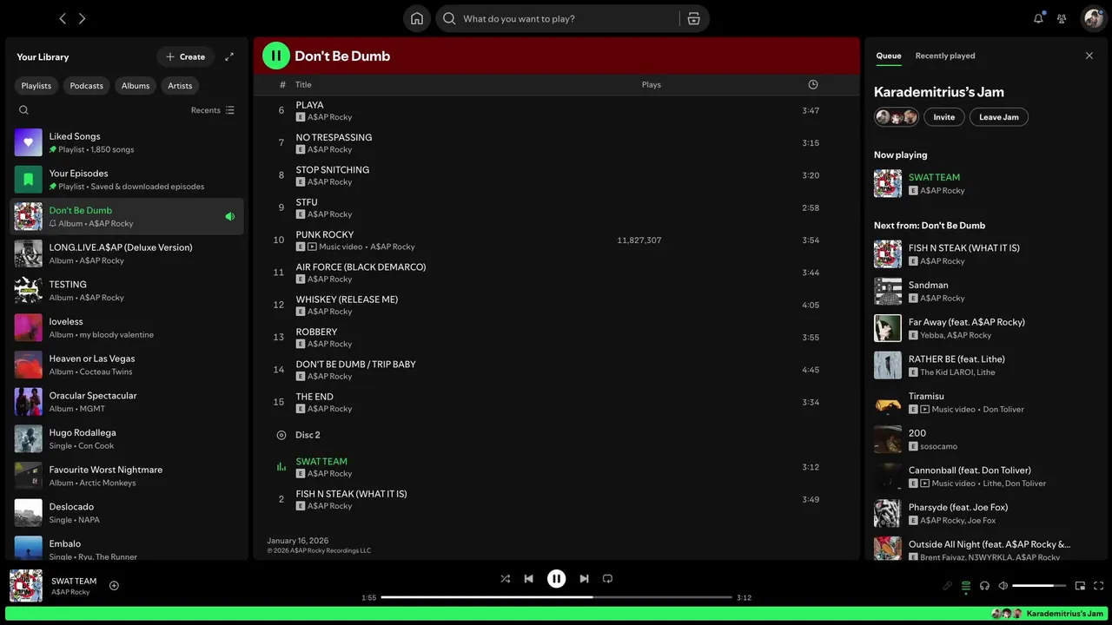1112x625 pixels.
Task: Skip to next track
Action: [585, 579]
